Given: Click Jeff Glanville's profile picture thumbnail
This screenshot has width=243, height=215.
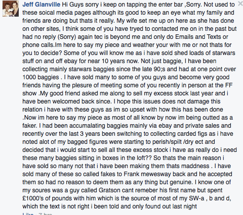Looking at the screenshot, I should point(11,9).
